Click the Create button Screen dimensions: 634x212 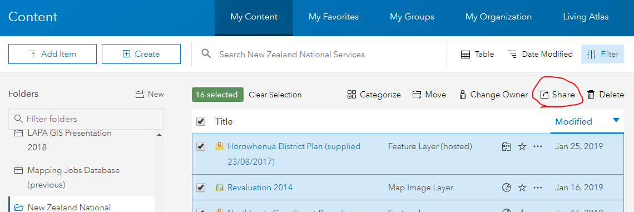141,54
